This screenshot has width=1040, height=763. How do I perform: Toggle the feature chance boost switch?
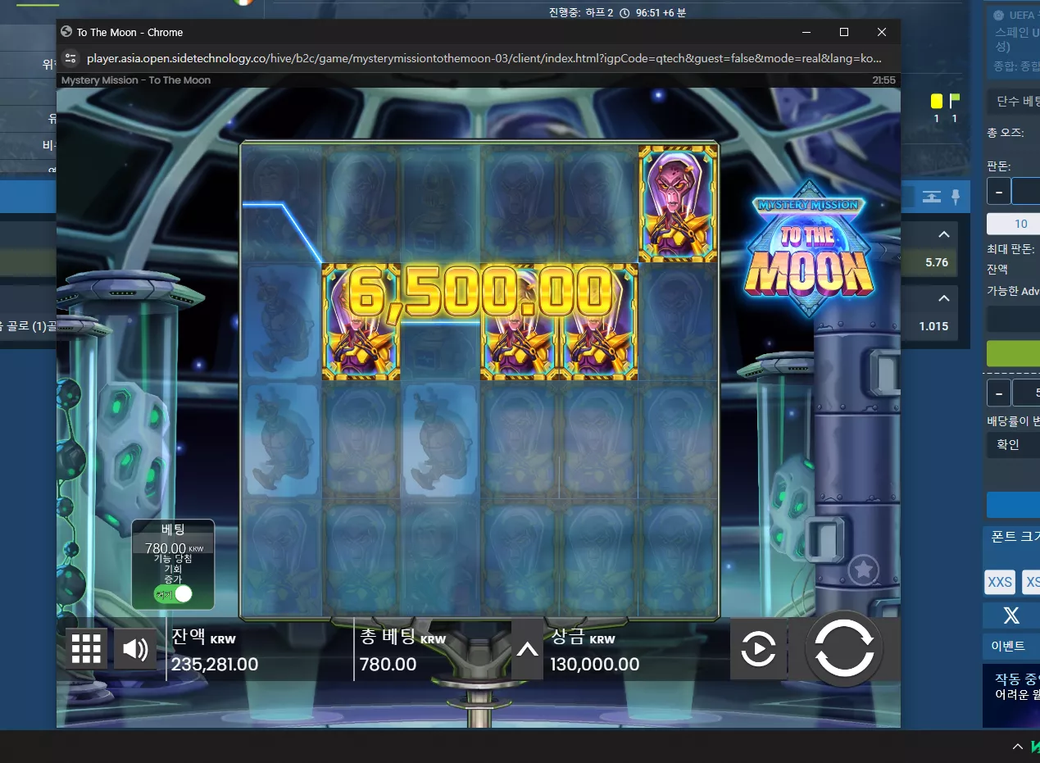click(x=173, y=594)
